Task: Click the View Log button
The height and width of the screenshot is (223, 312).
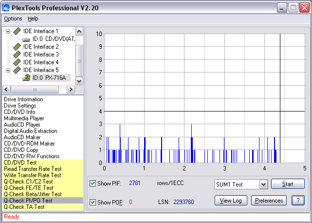Action: pyautogui.click(x=231, y=201)
